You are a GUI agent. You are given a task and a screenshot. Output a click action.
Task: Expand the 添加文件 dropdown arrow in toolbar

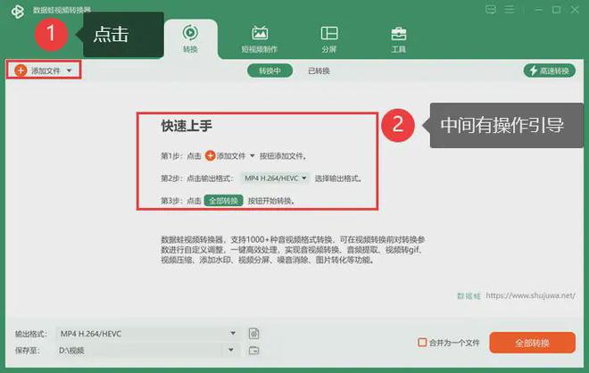[69, 70]
